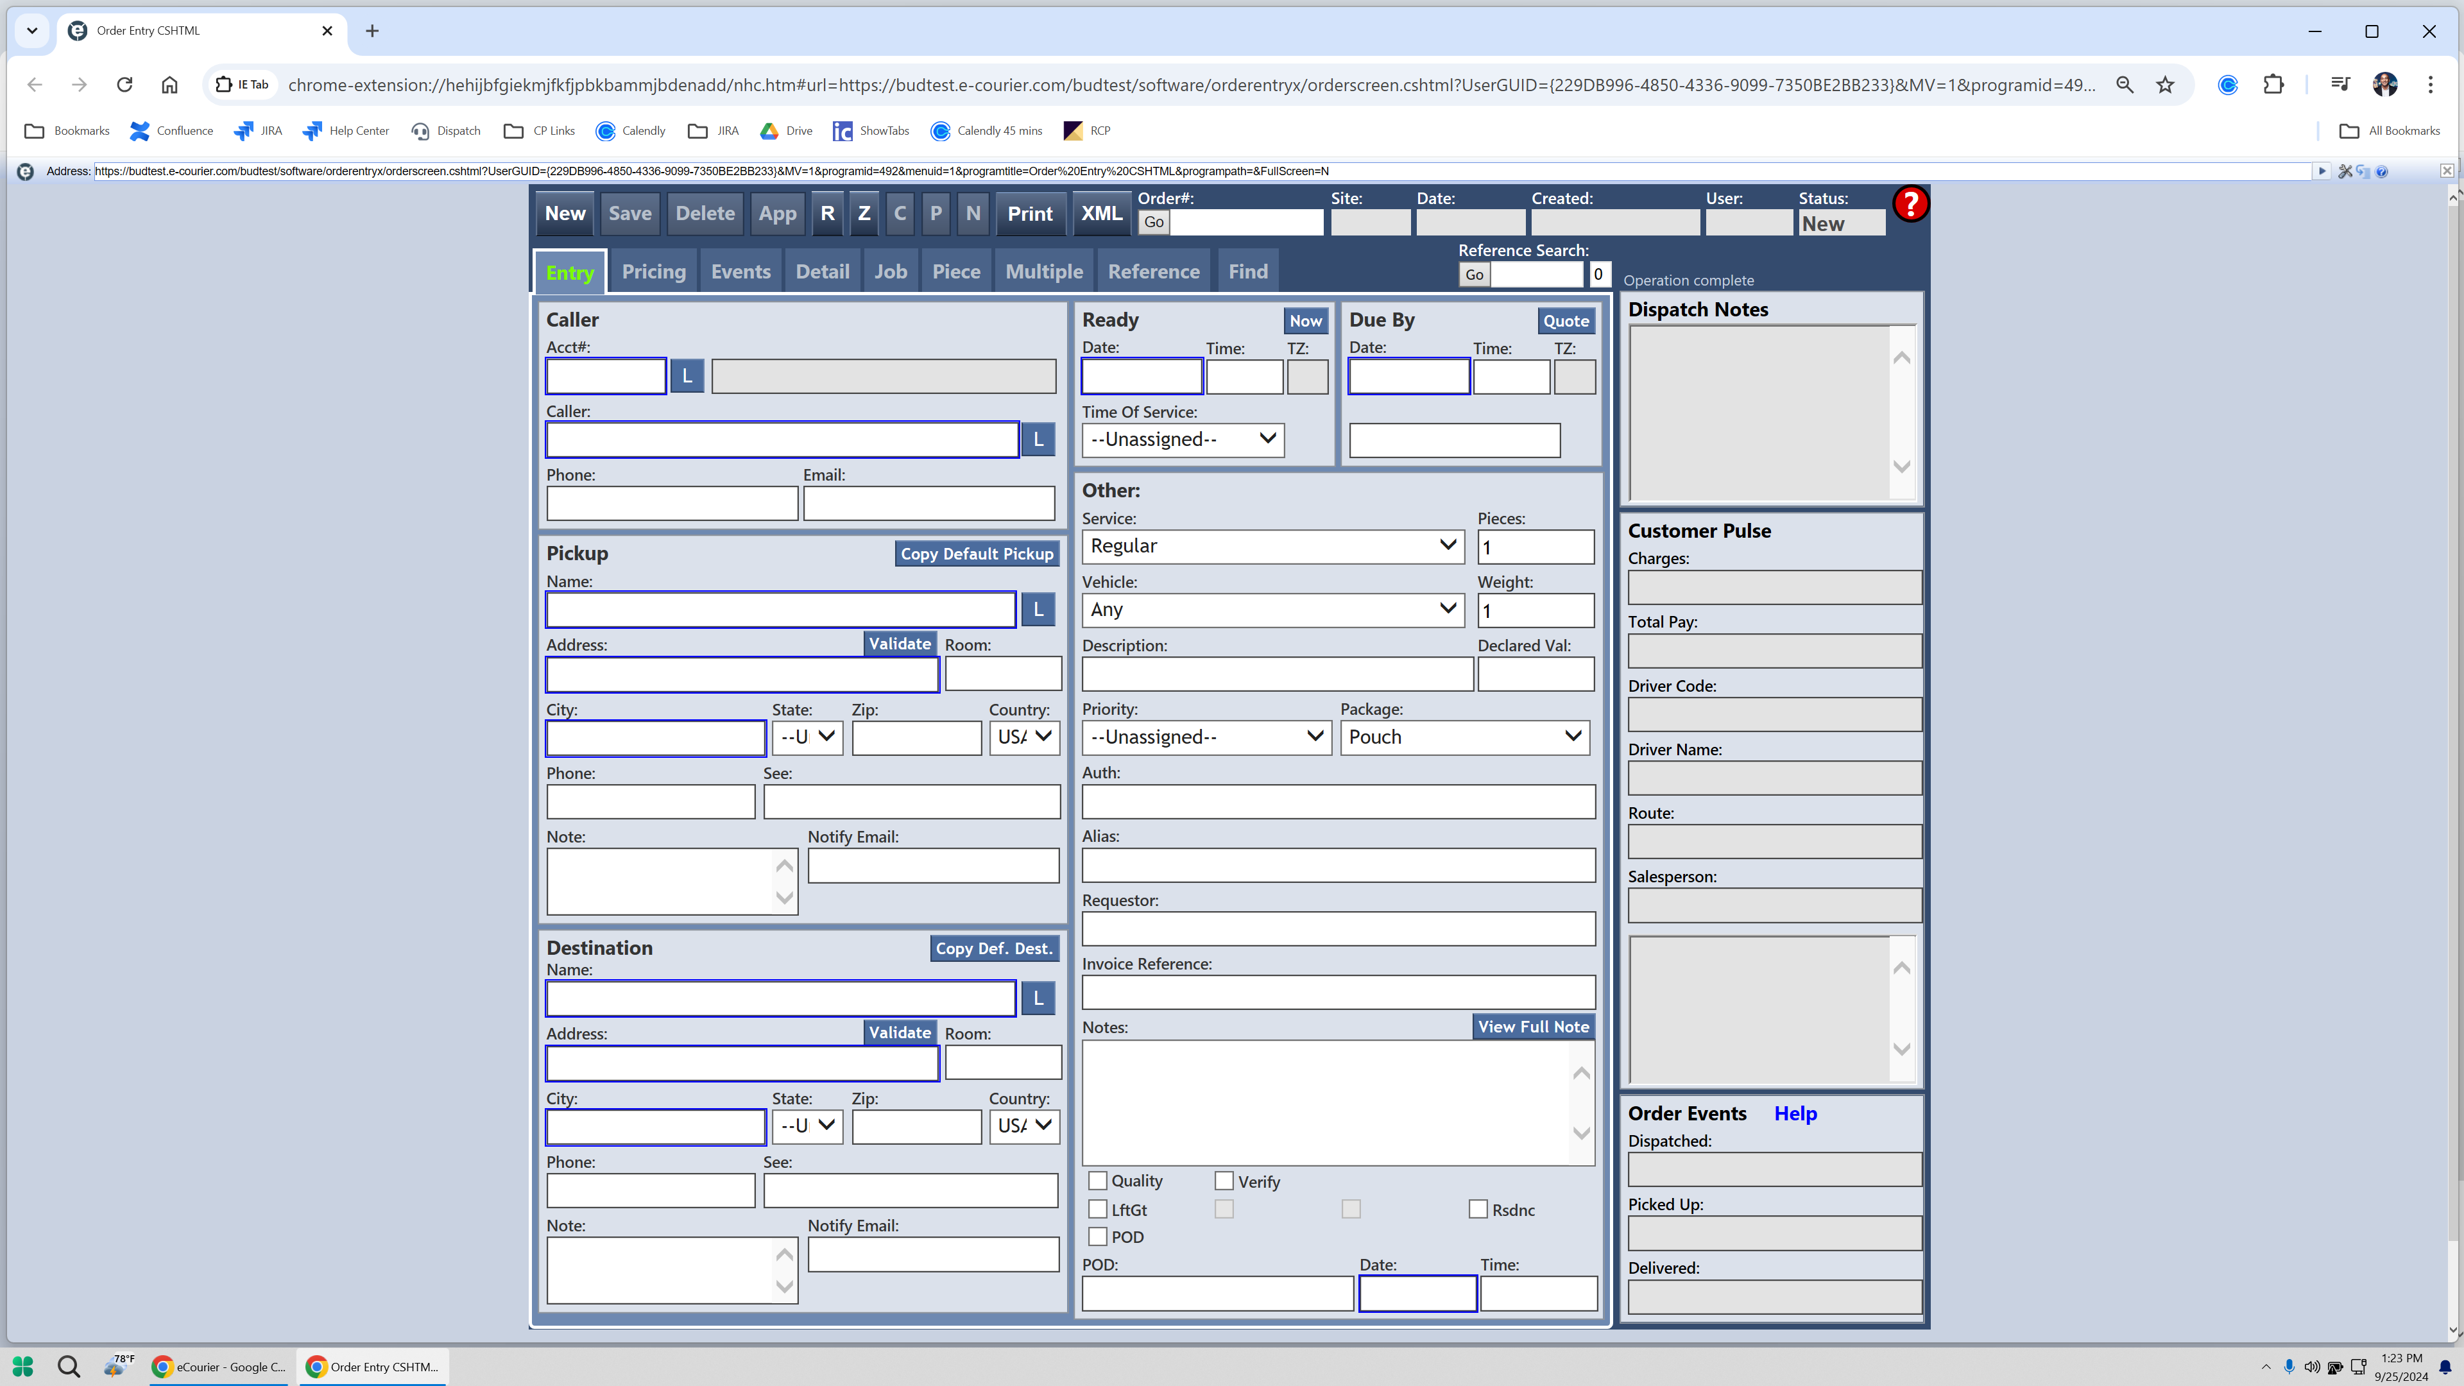Click the Now button in Ready section
The width and height of the screenshot is (2464, 1386).
coord(1306,321)
